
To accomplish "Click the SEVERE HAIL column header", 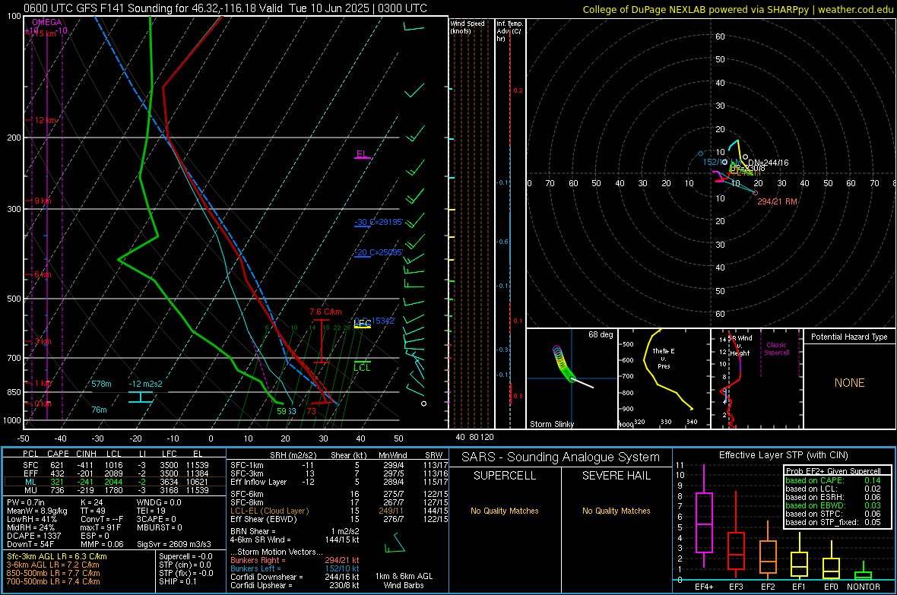I will tap(616, 476).
